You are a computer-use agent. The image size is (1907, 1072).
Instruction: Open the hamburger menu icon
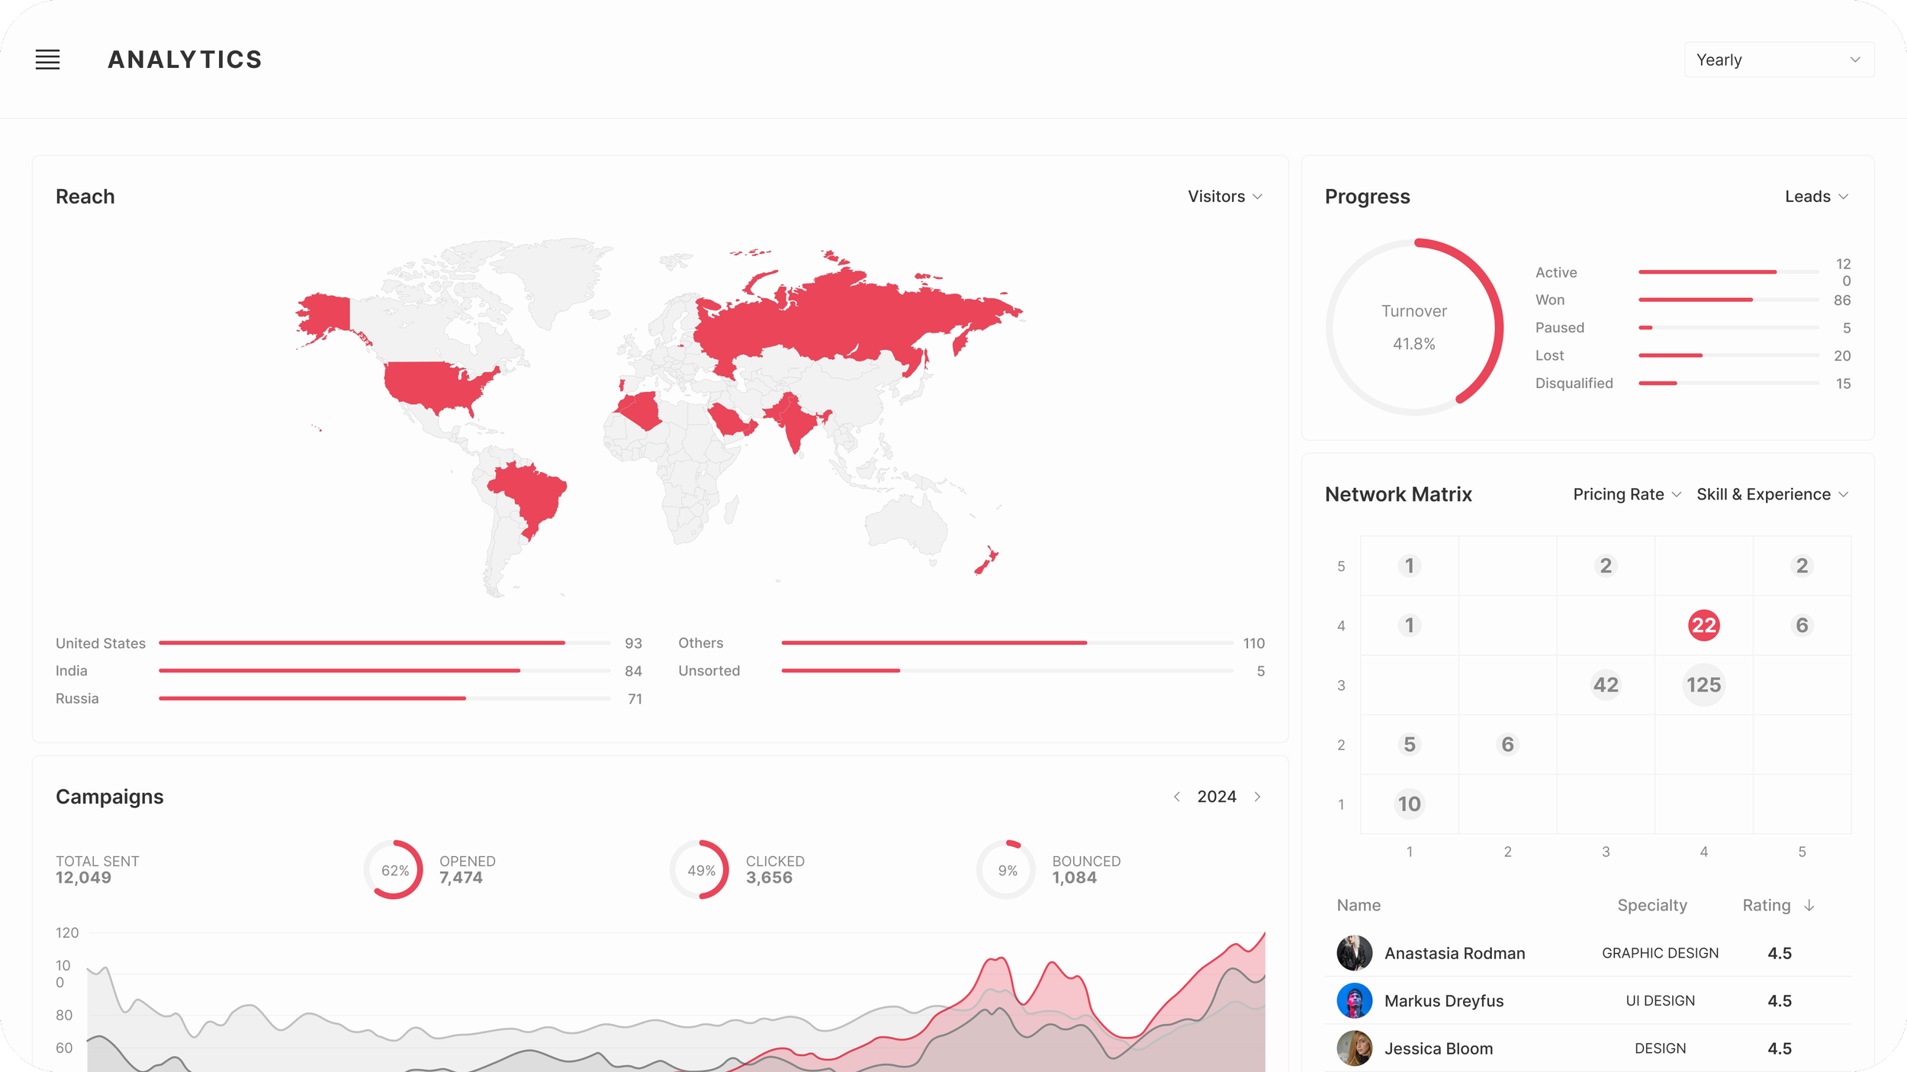(47, 59)
